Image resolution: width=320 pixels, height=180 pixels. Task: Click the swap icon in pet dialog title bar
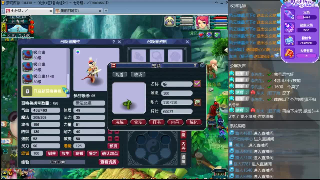pyautogui.click(x=114, y=65)
